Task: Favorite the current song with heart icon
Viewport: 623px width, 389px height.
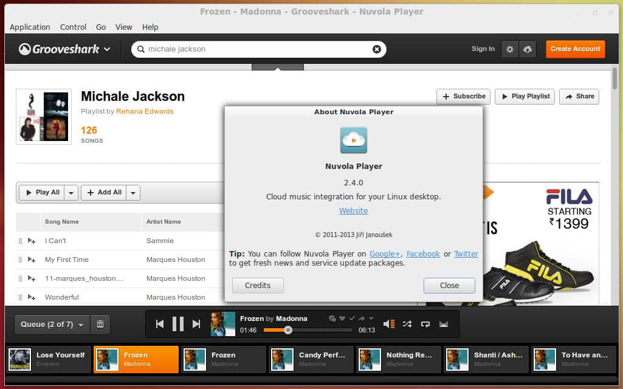Action: click(x=342, y=318)
